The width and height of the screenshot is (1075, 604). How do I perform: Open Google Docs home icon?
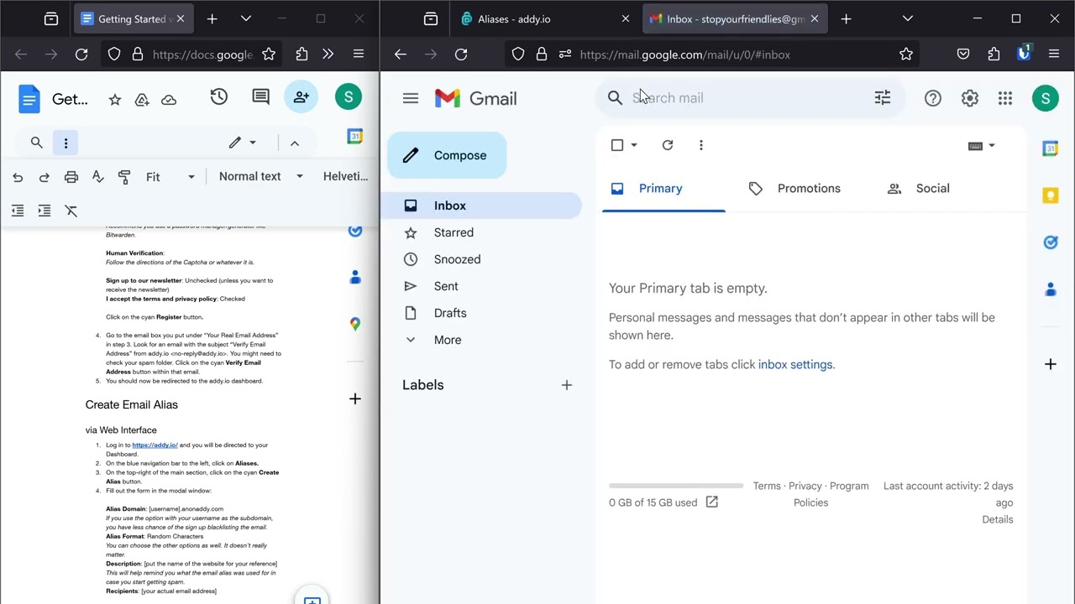point(29,100)
